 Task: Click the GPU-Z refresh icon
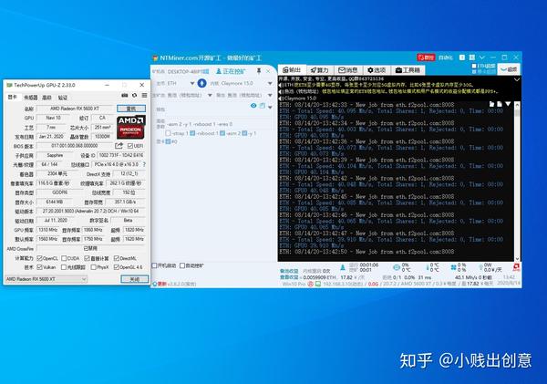(x=134, y=95)
